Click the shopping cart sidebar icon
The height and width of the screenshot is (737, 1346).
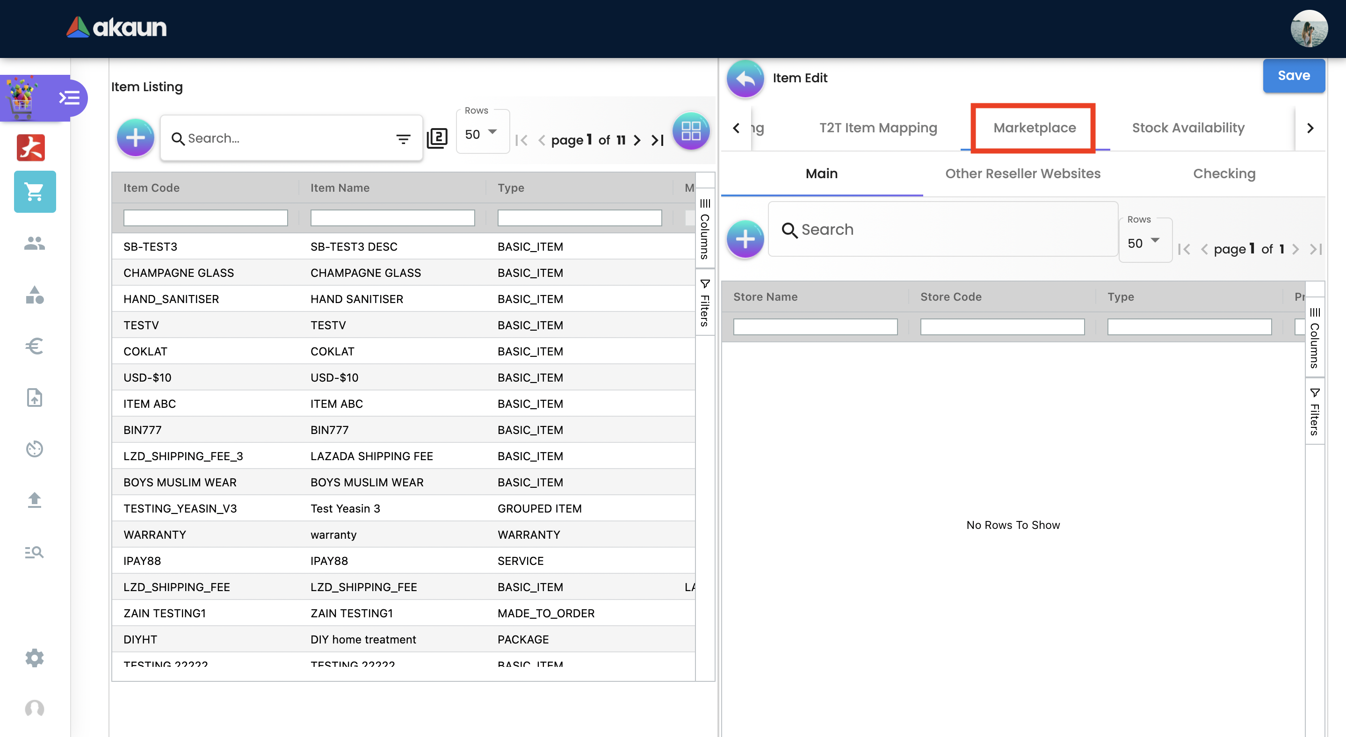tap(35, 192)
